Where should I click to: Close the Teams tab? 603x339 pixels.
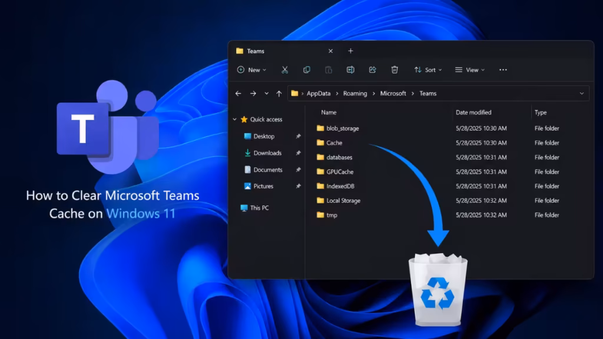(331, 51)
